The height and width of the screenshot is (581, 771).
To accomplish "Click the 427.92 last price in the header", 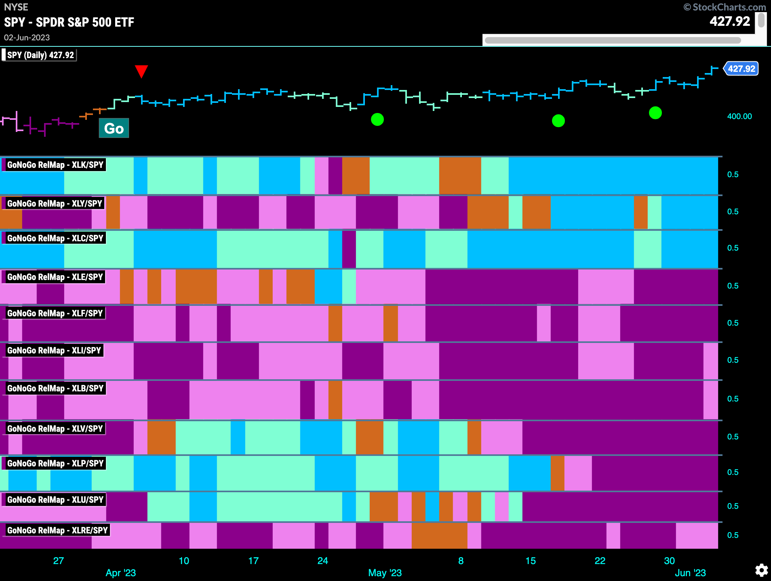I will 730,21.
